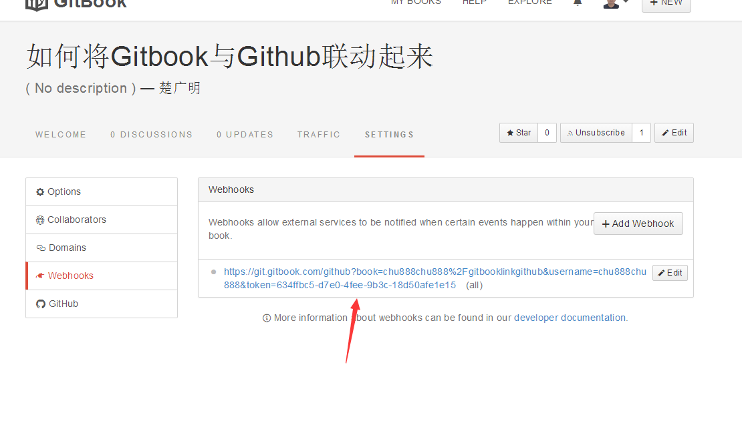Open the git.gitbook.com webhook URL link
Viewport: 742px width, 421px height.
click(x=435, y=278)
